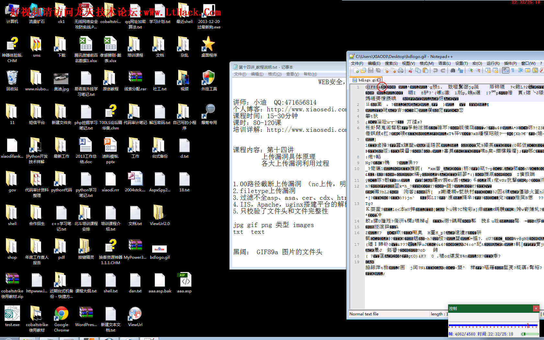Select the bdlogo.gif document tab
The image size is (544, 340).
coord(367,80)
